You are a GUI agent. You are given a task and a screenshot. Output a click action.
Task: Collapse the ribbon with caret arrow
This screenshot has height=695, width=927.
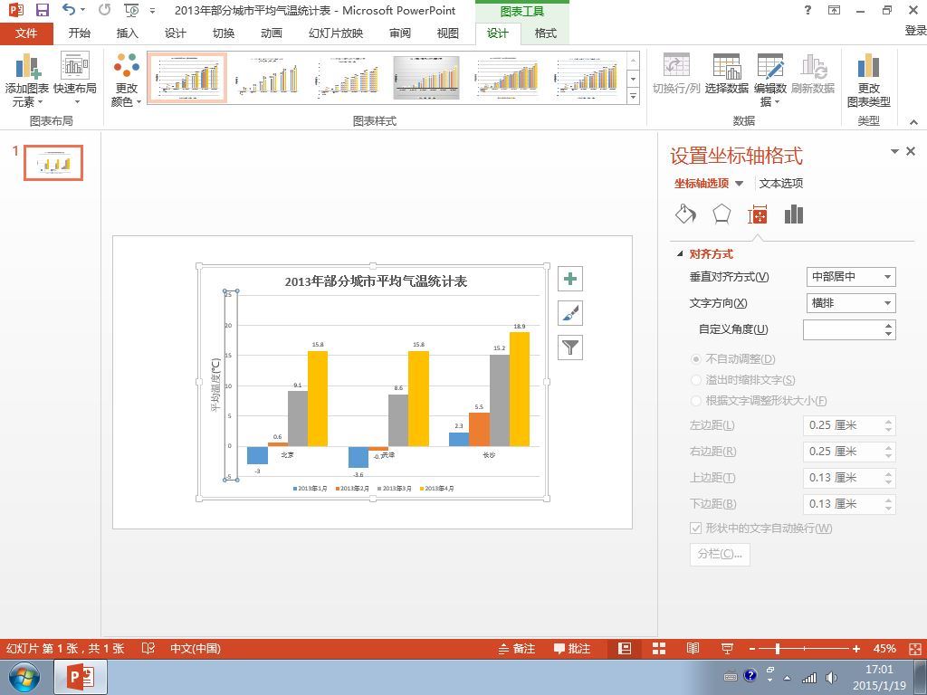(914, 122)
